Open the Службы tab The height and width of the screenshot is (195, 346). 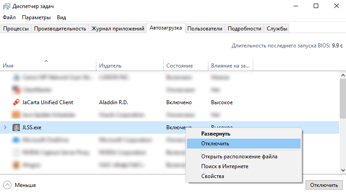(x=277, y=29)
